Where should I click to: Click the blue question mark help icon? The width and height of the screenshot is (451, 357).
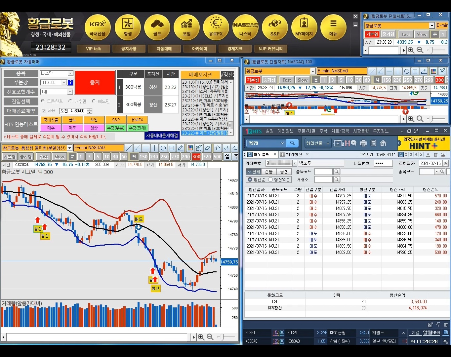coord(70,82)
